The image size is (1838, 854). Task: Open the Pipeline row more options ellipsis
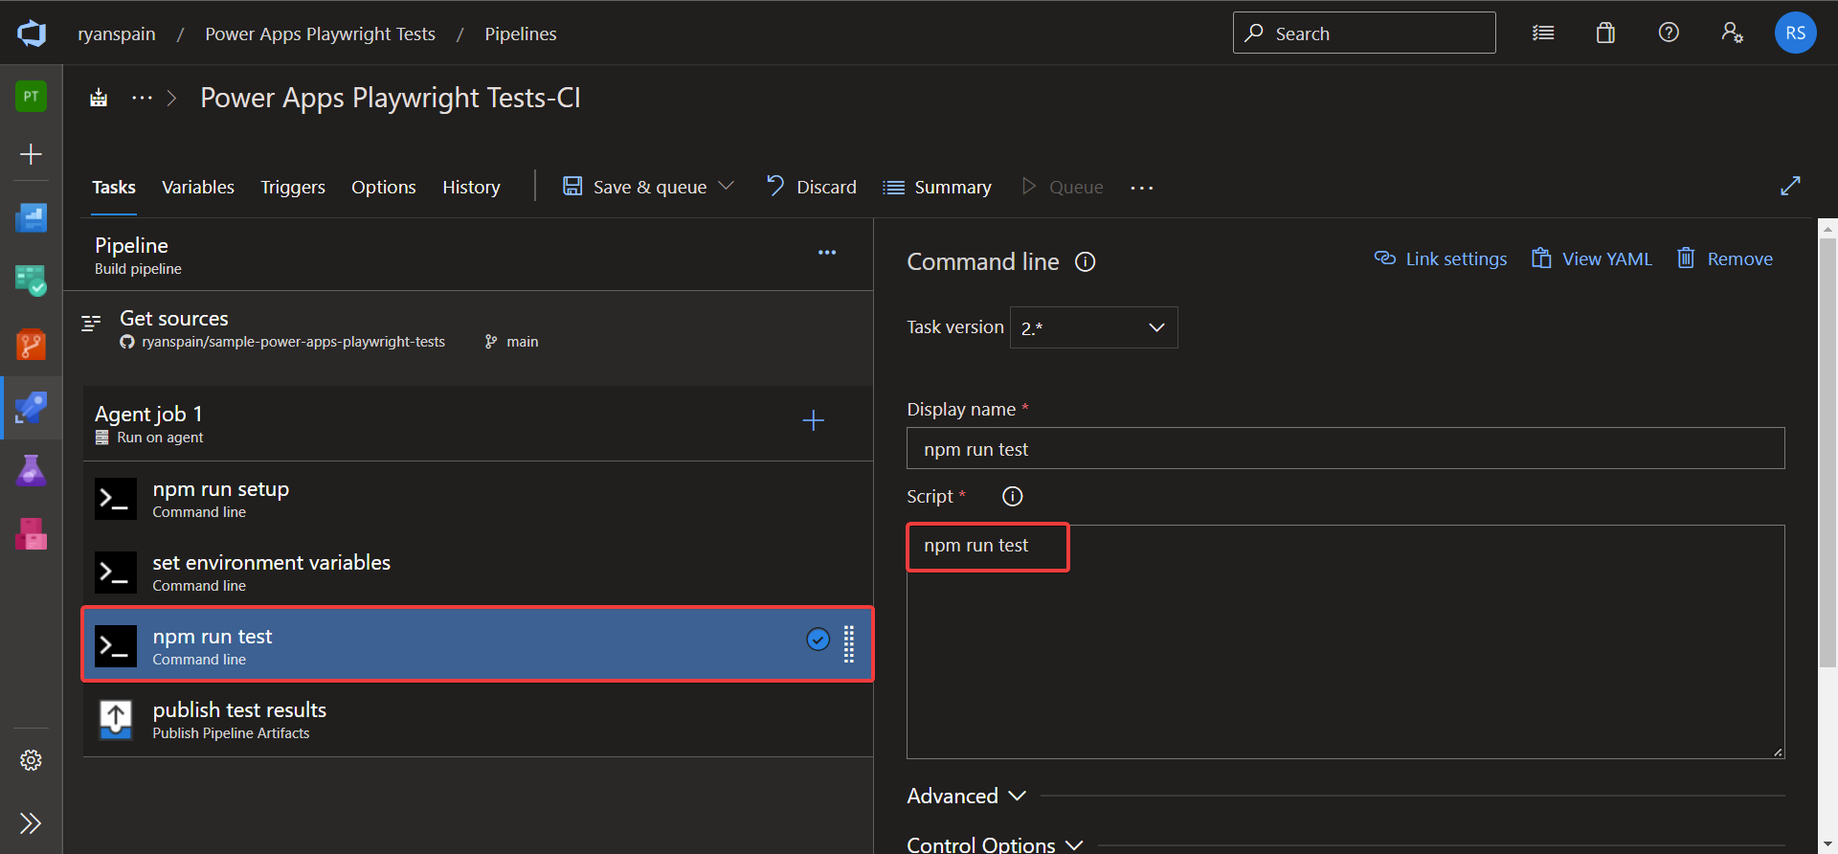pos(827,253)
